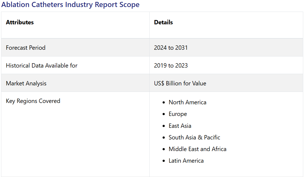
Task: Click Latin America in the regions list
Action: [186, 161]
